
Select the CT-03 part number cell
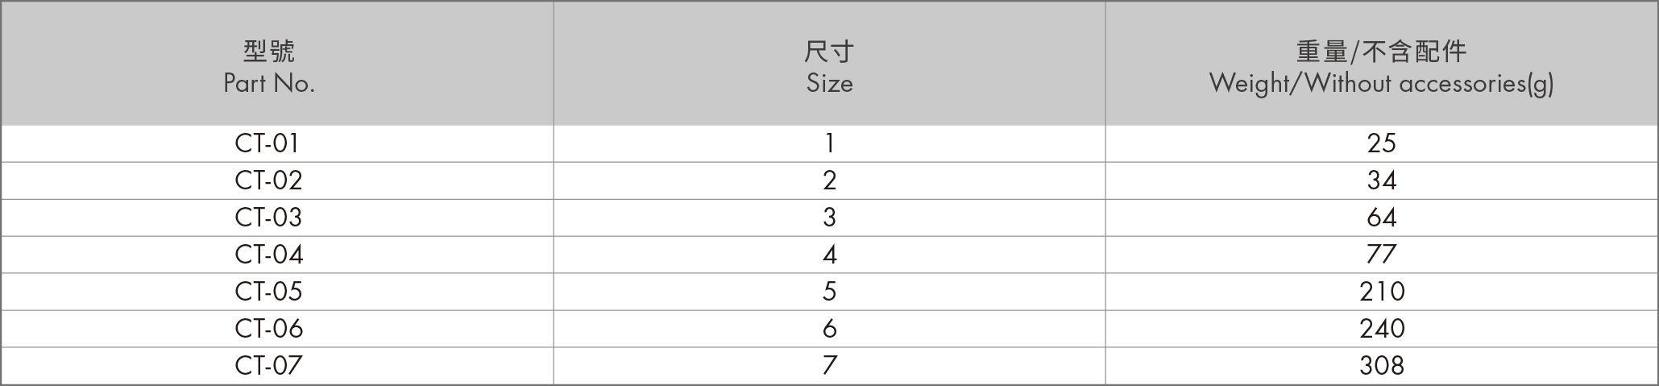coord(268,218)
